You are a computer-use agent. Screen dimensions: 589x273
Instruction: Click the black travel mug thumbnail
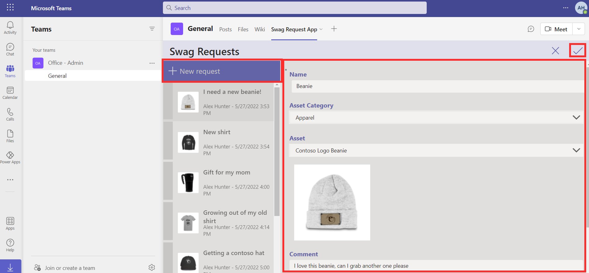[188, 183]
